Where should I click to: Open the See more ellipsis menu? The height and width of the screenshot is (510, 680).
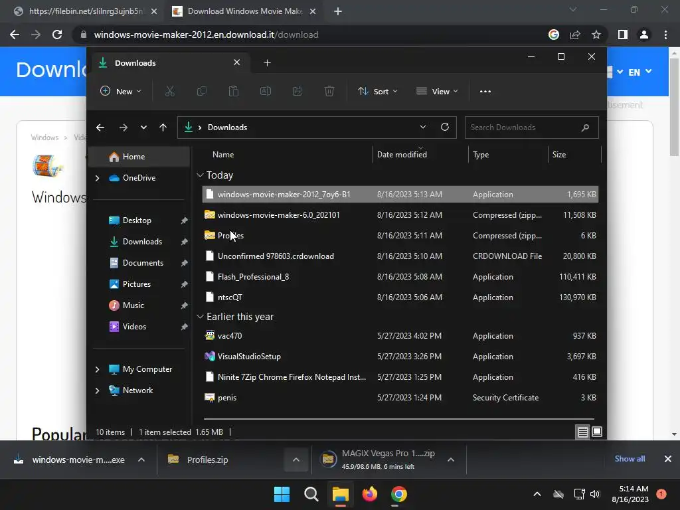coord(485,92)
